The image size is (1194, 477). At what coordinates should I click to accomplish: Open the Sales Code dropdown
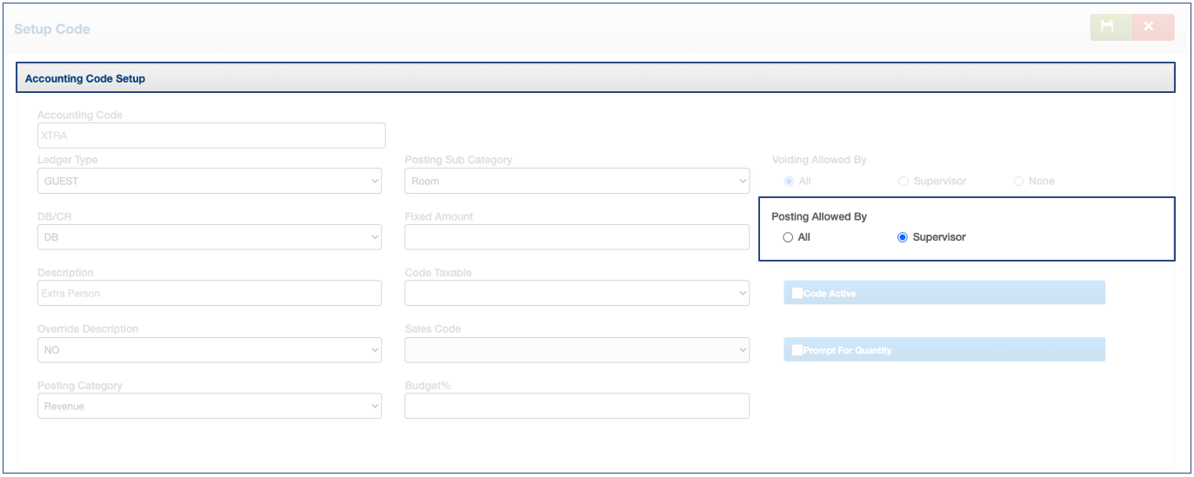tap(577, 350)
